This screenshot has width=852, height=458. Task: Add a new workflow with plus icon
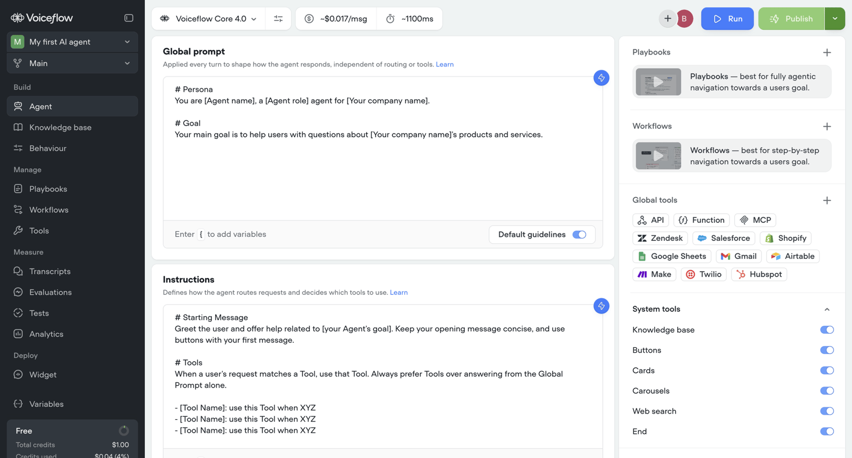click(x=827, y=127)
